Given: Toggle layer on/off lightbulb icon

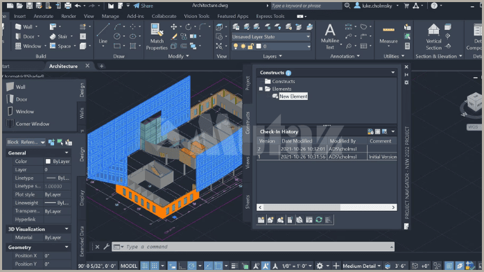Looking at the screenshot, I should point(236,46).
